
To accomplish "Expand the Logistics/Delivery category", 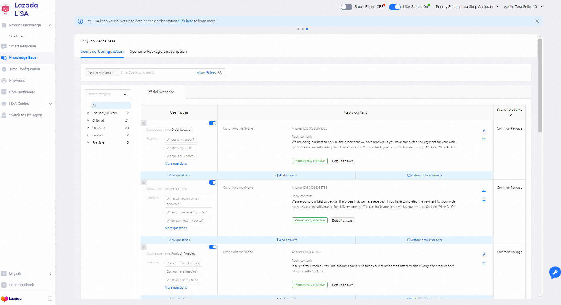I will click(88, 113).
